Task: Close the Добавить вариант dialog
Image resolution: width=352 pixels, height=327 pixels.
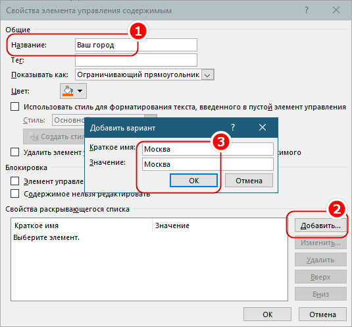Action: click(x=263, y=127)
